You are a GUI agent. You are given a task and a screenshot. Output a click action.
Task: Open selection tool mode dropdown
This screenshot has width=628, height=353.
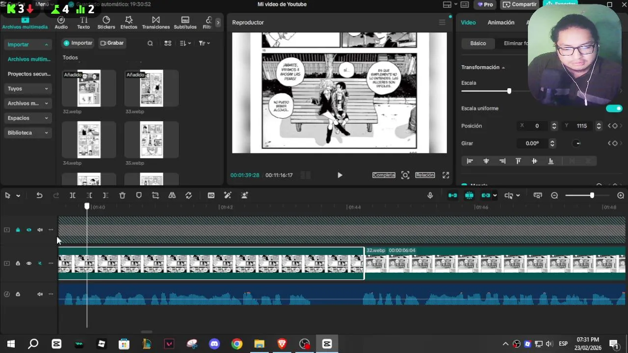point(18,196)
